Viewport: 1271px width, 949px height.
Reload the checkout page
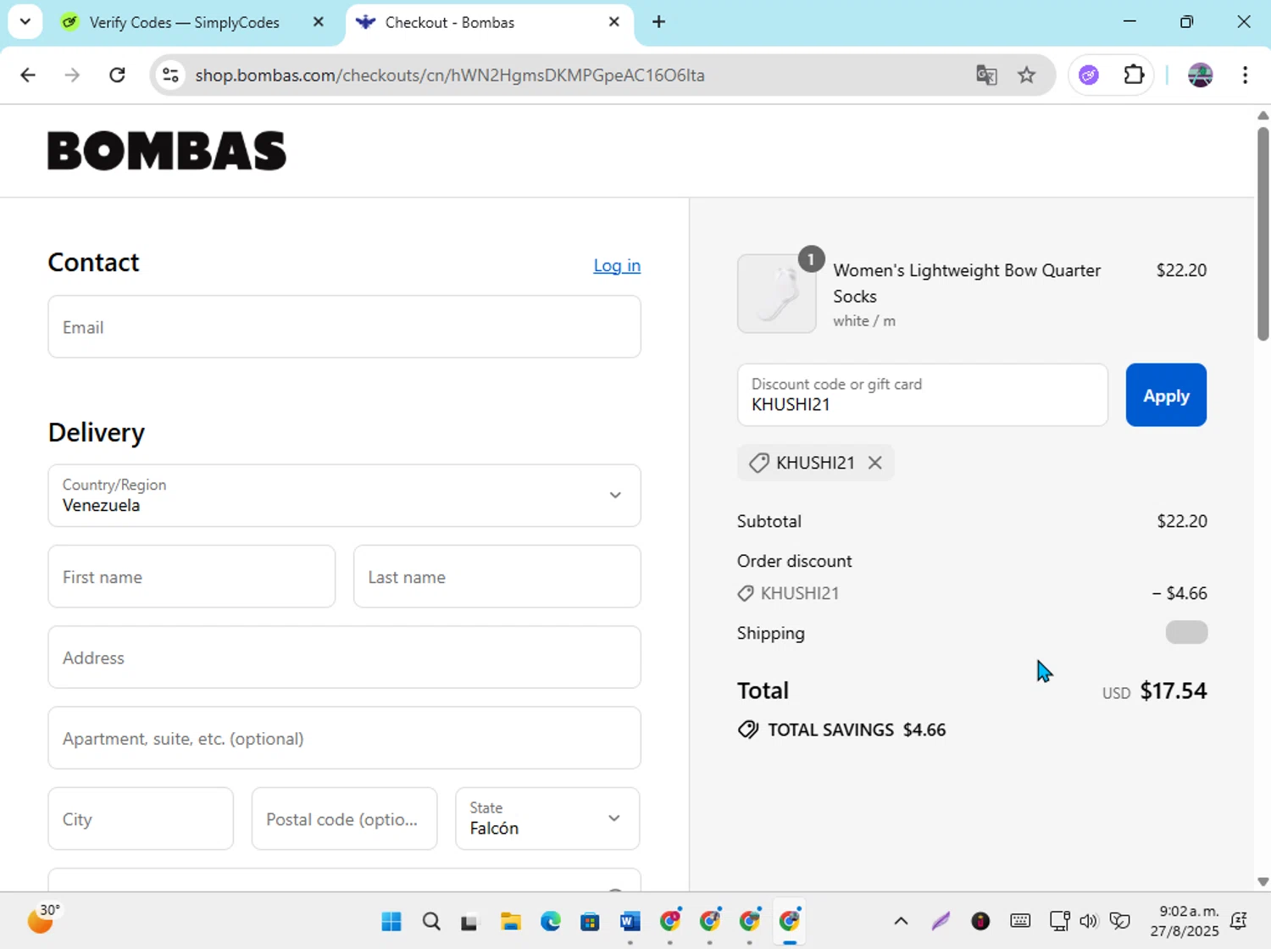pyautogui.click(x=117, y=75)
